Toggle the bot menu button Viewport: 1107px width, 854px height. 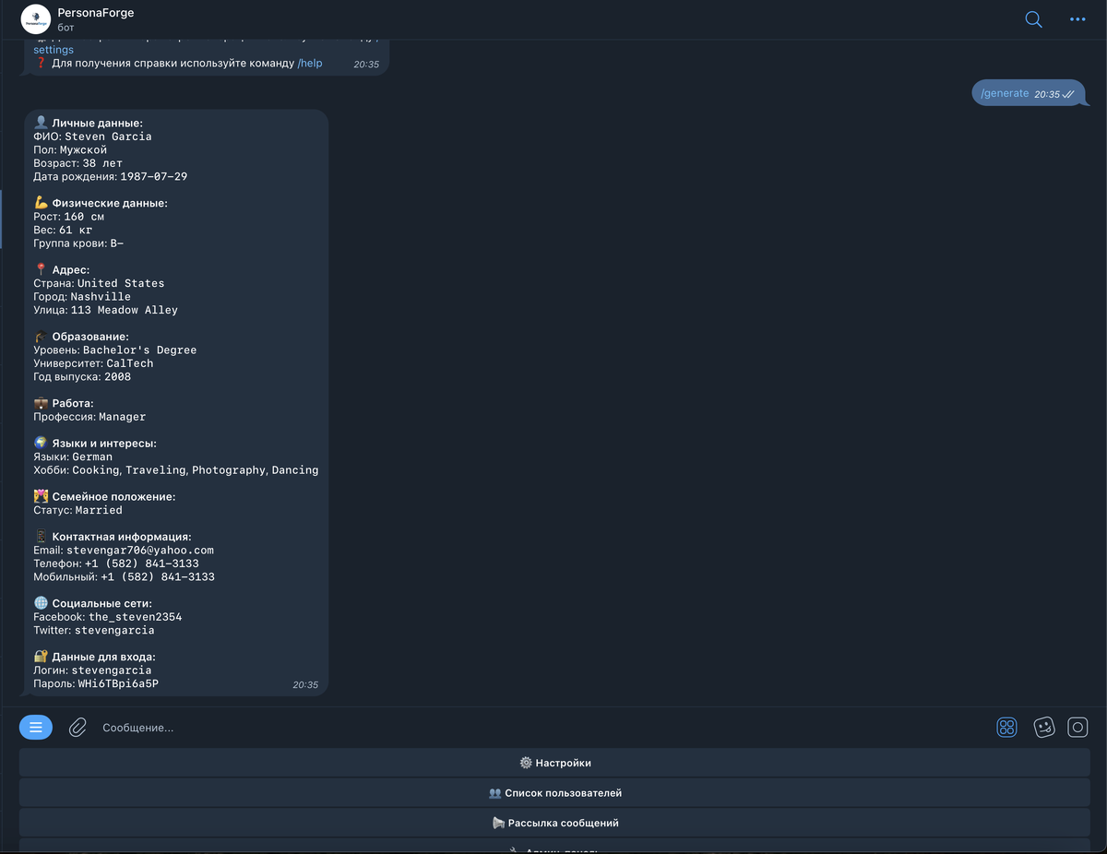pyautogui.click(x=36, y=728)
